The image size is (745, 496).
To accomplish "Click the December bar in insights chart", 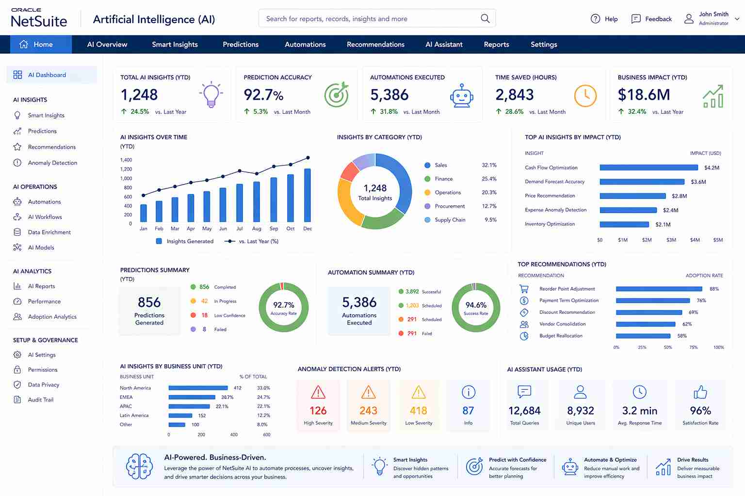I will pos(308,195).
